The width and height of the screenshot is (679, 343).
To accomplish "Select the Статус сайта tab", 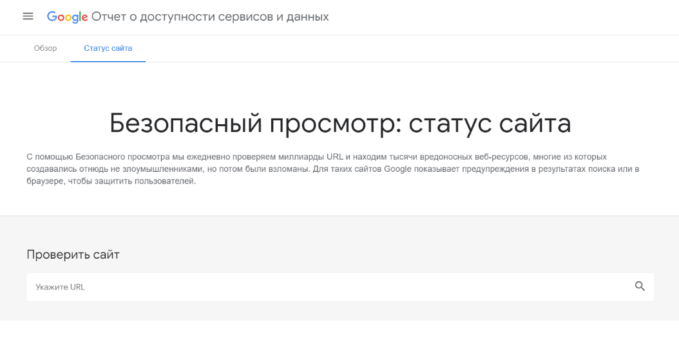I will pos(108,48).
